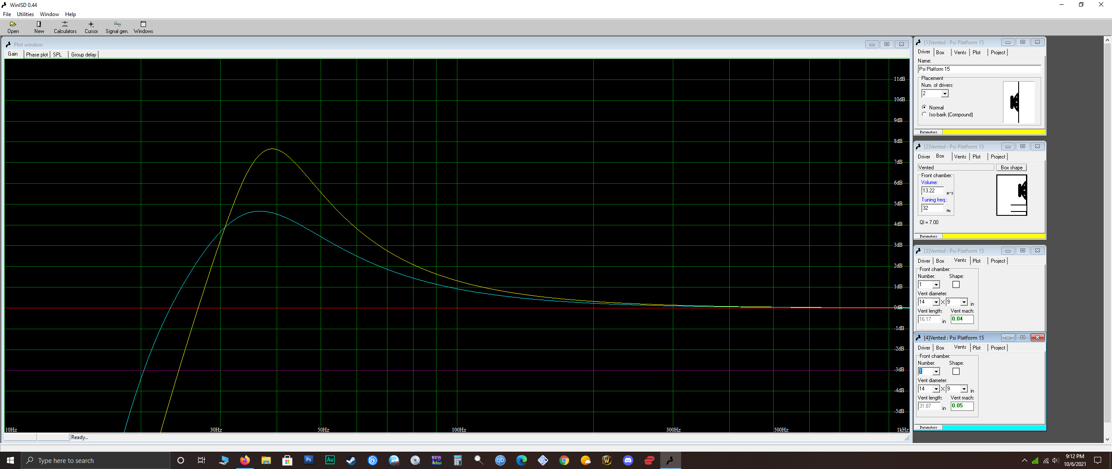Click the box shape diagram in project 2
The height and width of the screenshot is (469, 1112).
coord(1012,195)
